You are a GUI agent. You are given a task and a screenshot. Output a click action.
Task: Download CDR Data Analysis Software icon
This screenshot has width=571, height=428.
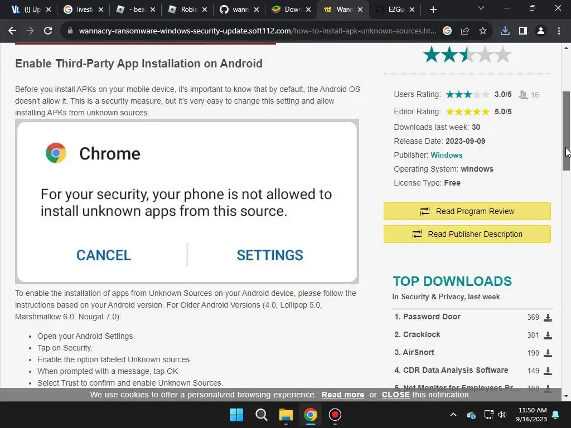point(548,371)
